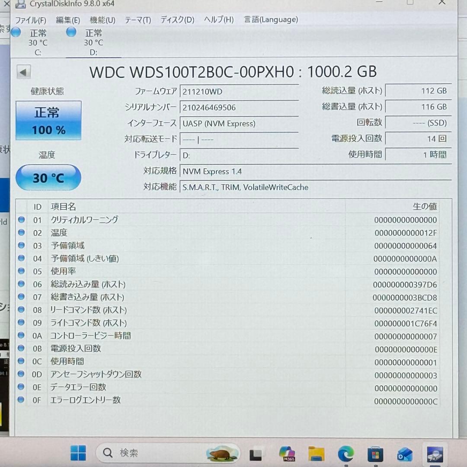Select raw value 0000000397D6
This screenshot has width=467, height=467.
[405, 285]
